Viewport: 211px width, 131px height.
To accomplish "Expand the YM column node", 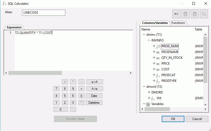I will coord(149,98).
